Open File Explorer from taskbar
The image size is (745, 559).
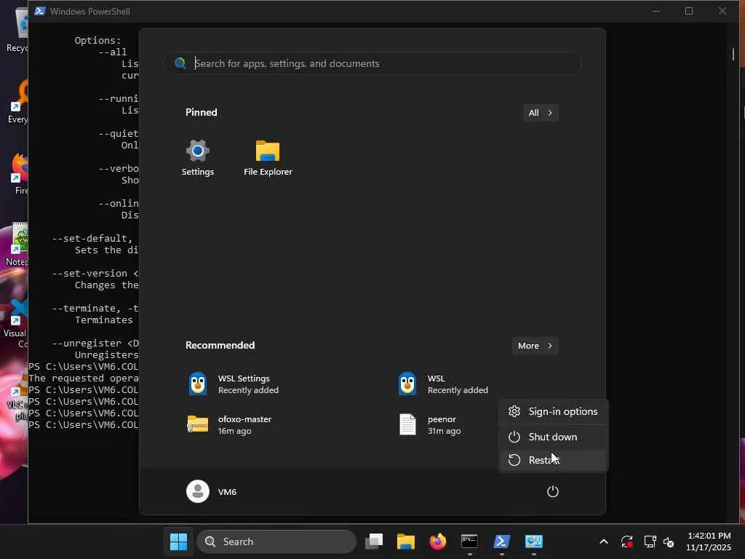point(406,542)
